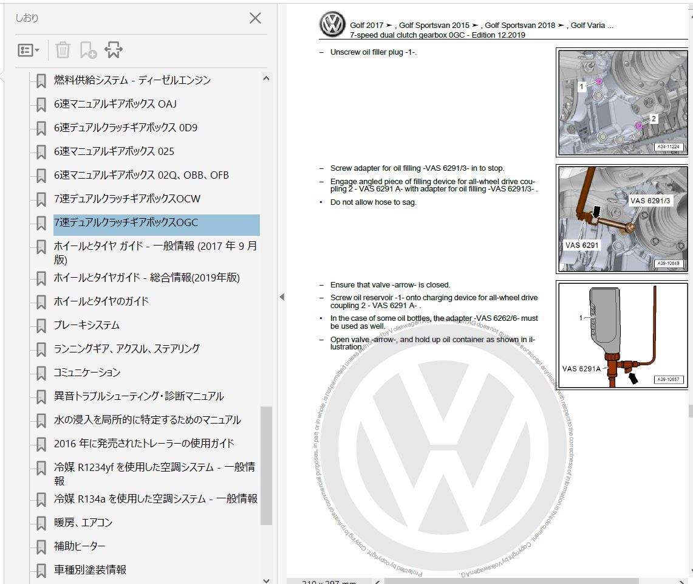Click text "Do not allow hose to sag."
693x584 pixels.
[x=374, y=202]
